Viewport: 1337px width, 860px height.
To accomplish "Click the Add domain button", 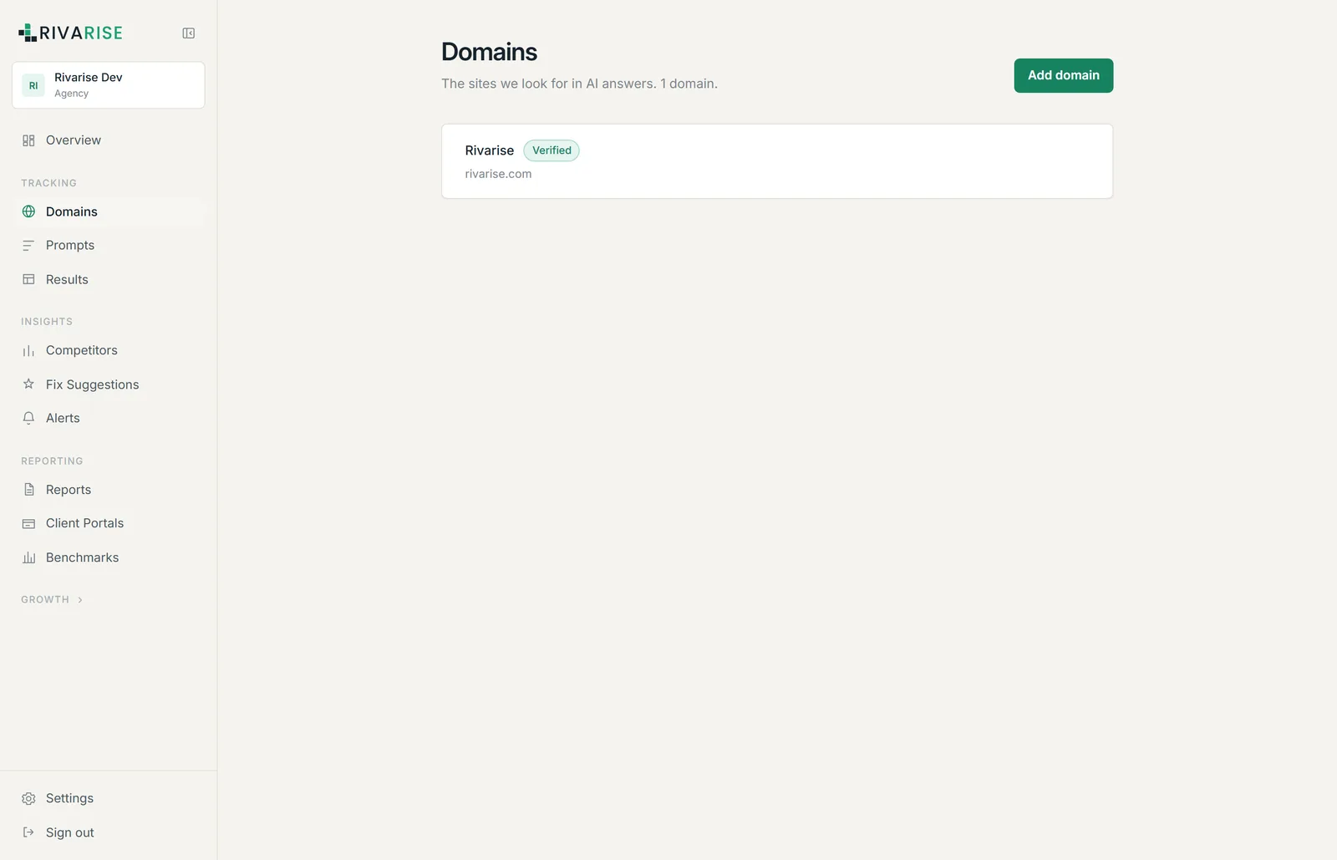I will (1063, 75).
